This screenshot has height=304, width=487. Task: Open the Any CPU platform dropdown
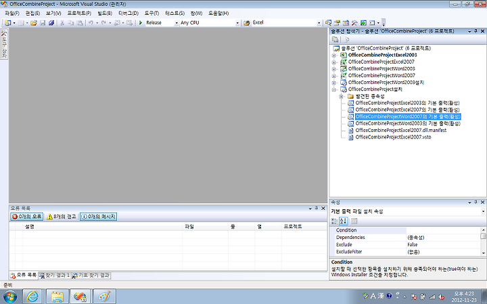[x=237, y=23]
